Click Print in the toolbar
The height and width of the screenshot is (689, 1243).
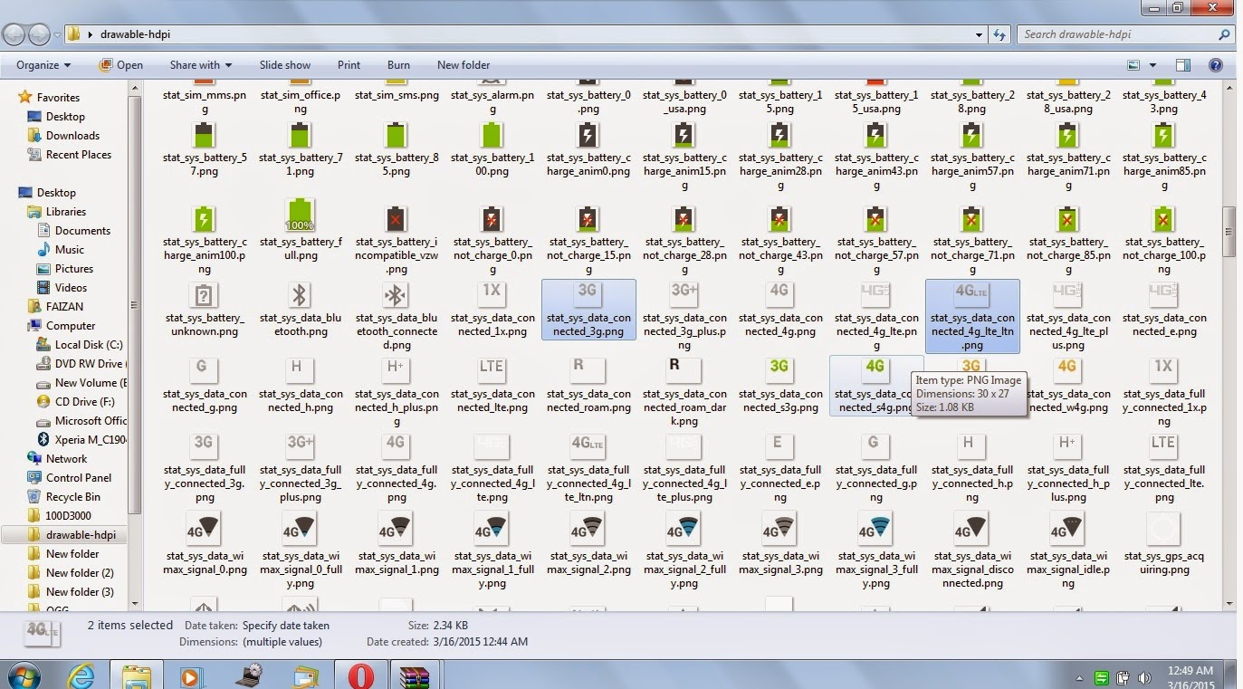pos(349,65)
